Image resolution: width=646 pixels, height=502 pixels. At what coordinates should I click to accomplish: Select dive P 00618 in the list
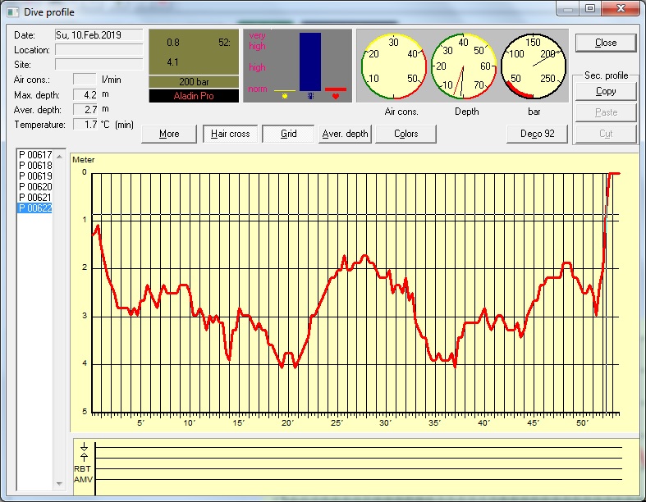coord(35,166)
